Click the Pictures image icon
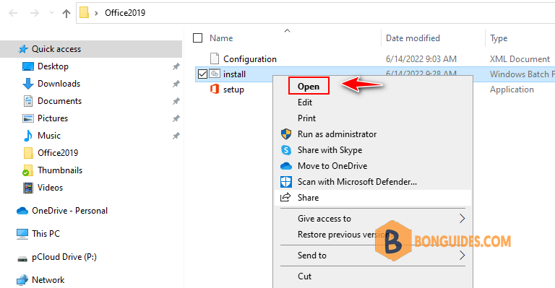The image size is (555, 288). 28,118
